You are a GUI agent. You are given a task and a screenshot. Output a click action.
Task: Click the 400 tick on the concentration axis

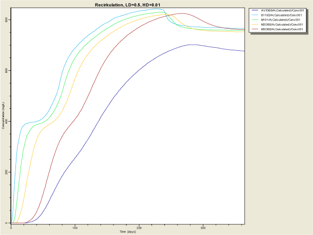pos(7,121)
